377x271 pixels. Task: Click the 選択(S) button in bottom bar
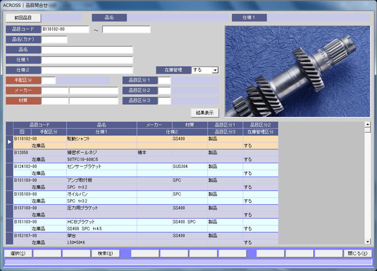pos(18,253)
